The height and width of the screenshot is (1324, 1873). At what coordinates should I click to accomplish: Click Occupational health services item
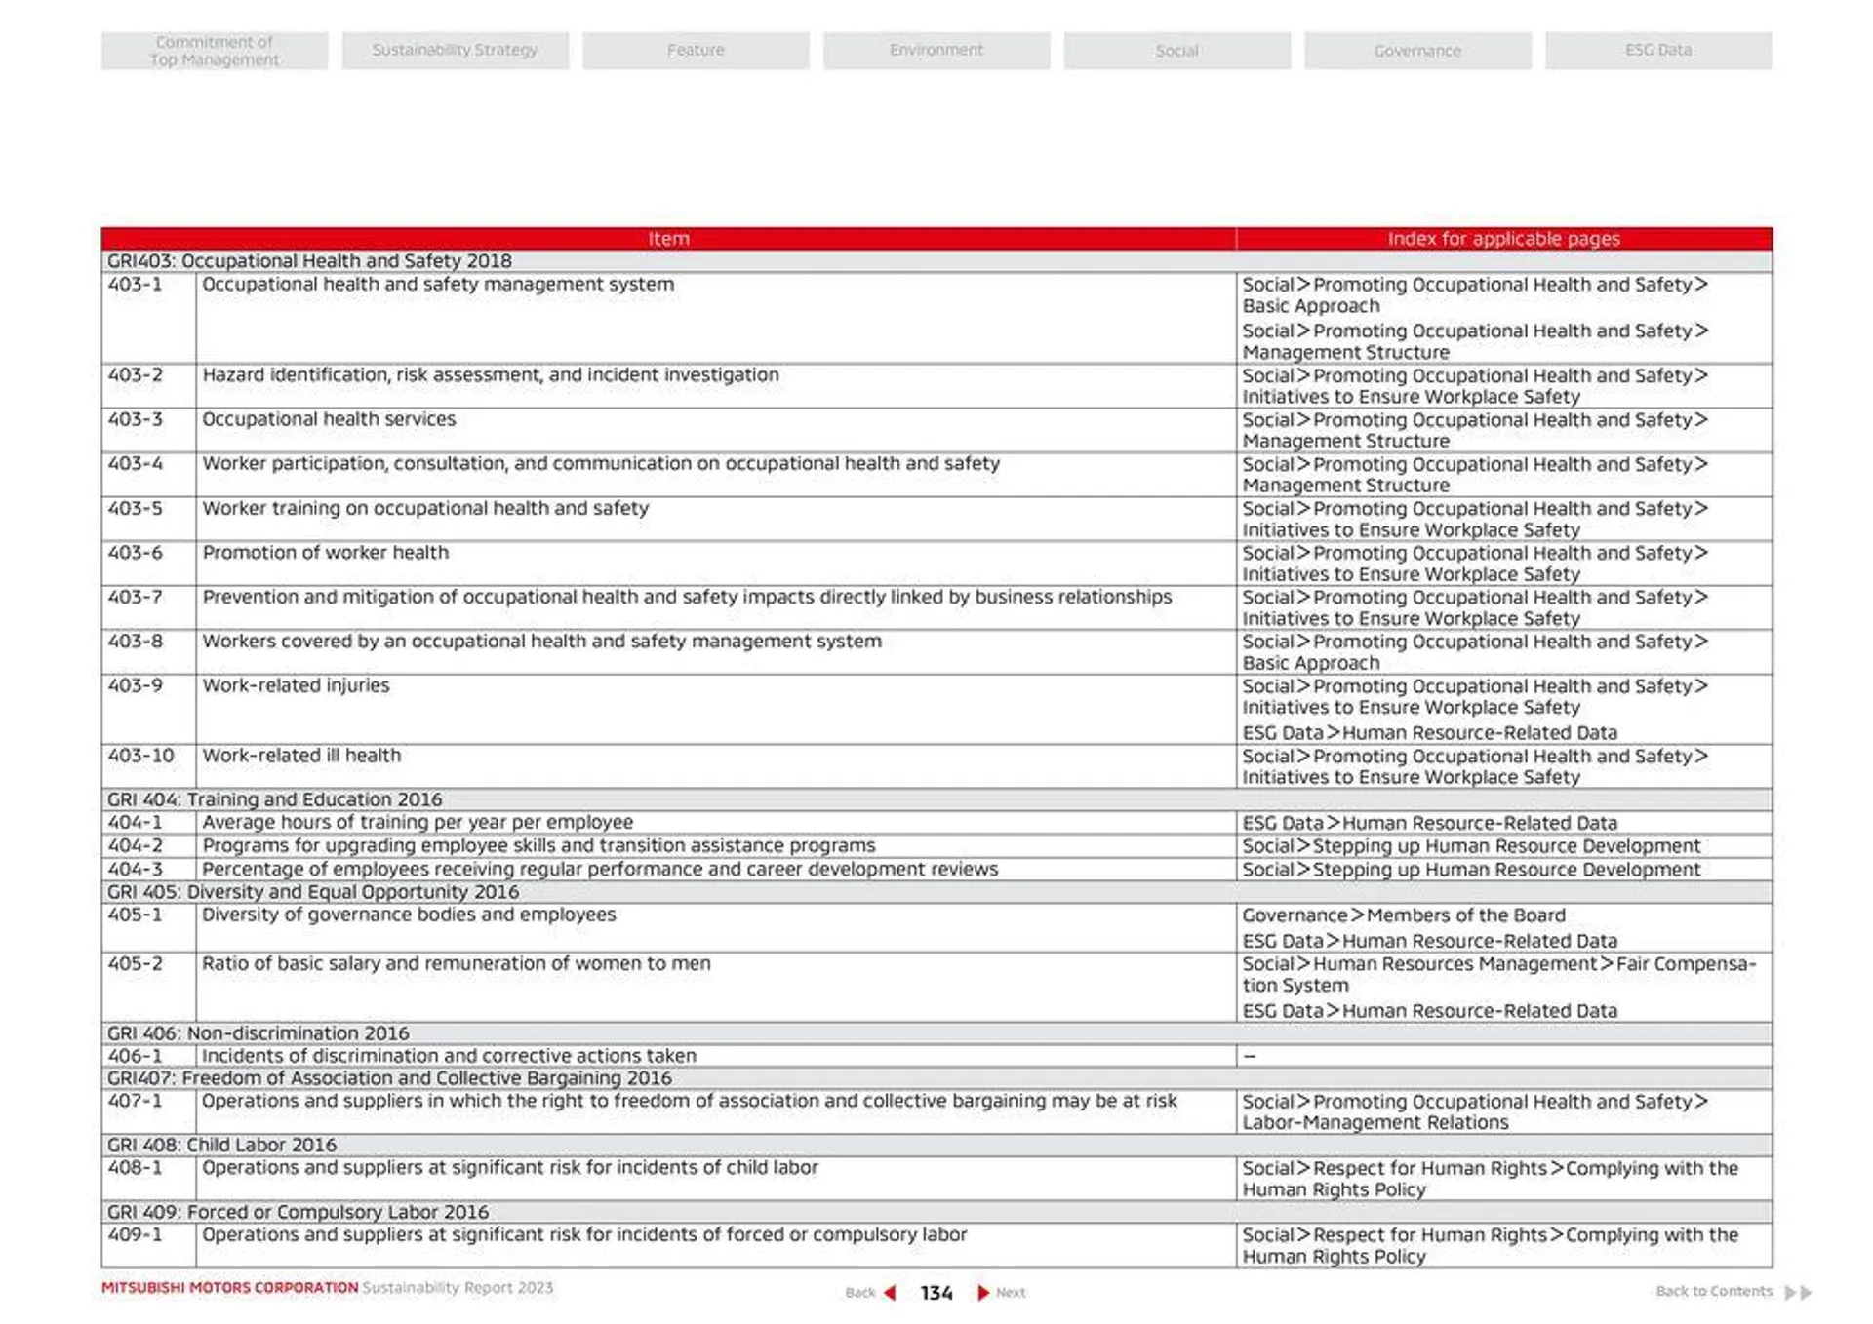(x=329, y=419)
